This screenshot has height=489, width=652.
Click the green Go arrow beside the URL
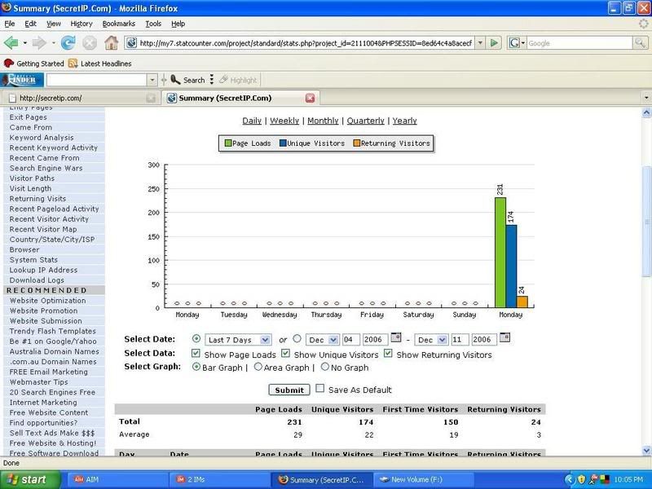(495, 42)
